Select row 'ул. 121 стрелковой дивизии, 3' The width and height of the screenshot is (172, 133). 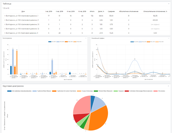coord(86,33)
